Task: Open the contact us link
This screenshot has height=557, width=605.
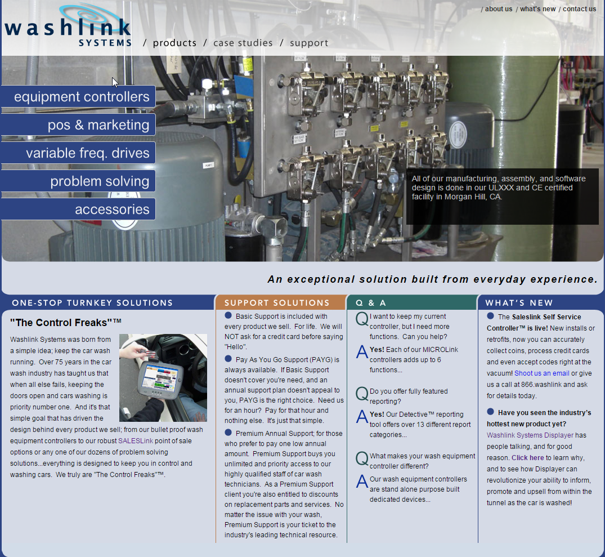Action: (x=579, y=9)
